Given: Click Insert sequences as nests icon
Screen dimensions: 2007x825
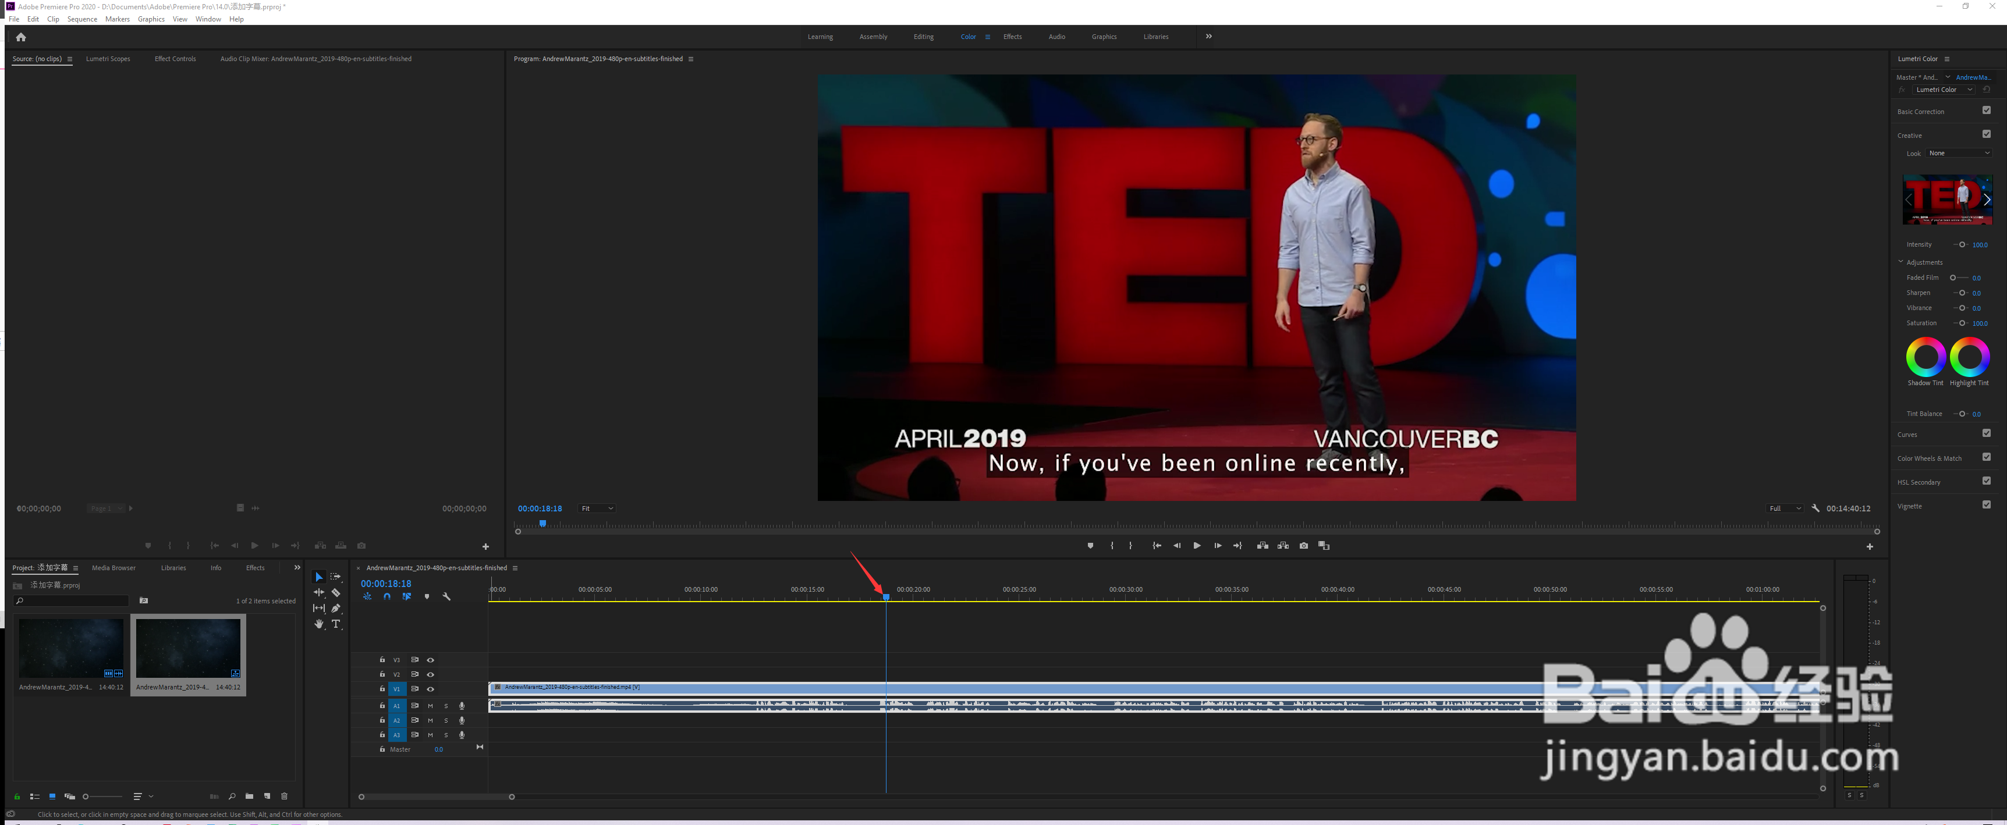Looking at the screenshot, I should [x=368, y=597].
